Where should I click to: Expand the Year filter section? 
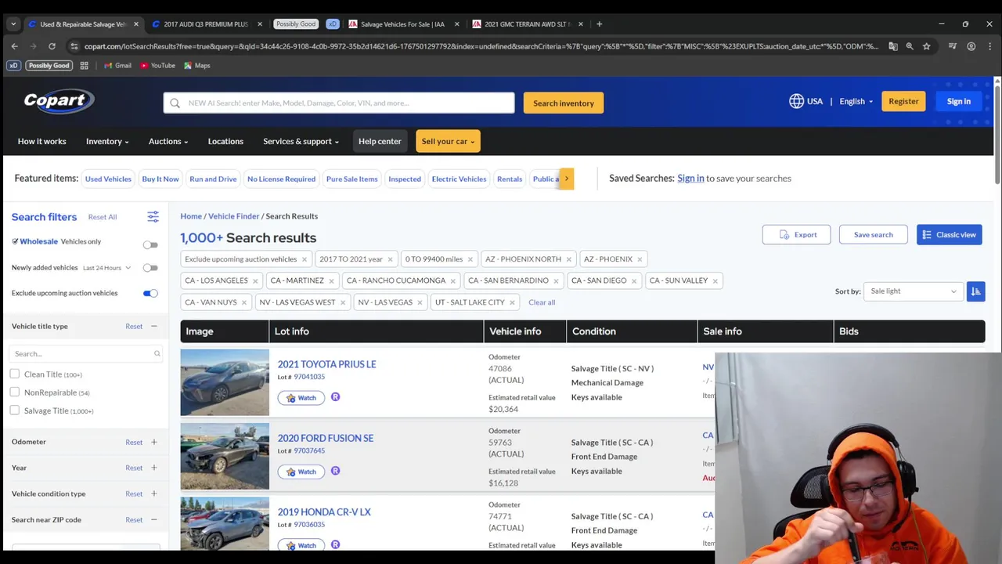[x=153, y=468]
